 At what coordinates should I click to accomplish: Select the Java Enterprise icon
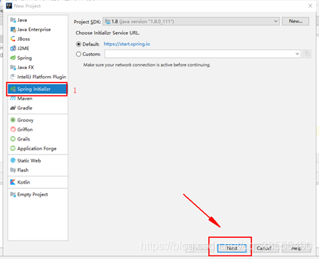13,30
